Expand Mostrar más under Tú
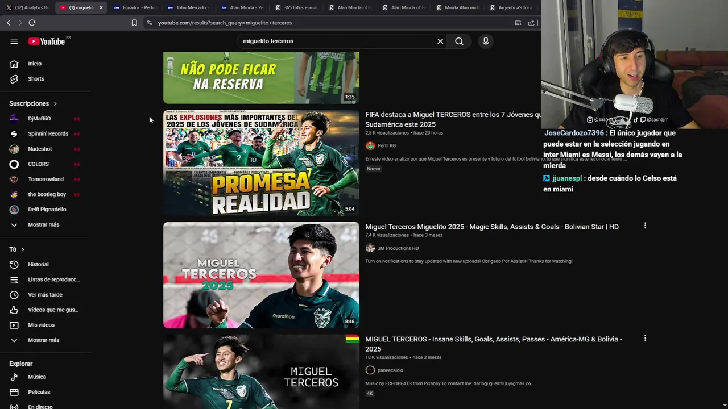Screen dimensions: 728x409 click(x=44, y=340)
